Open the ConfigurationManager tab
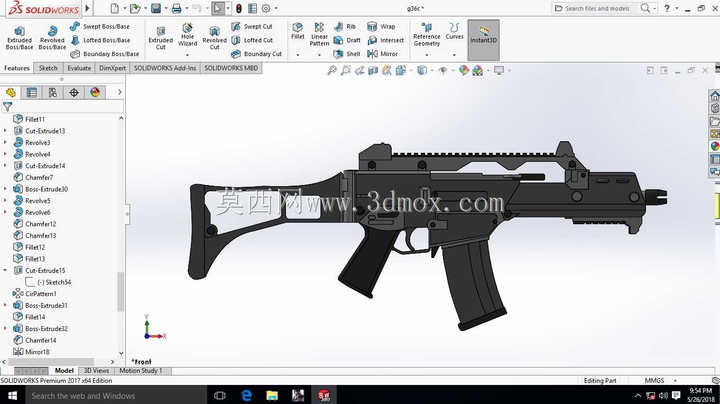 (x=53, y=93)
